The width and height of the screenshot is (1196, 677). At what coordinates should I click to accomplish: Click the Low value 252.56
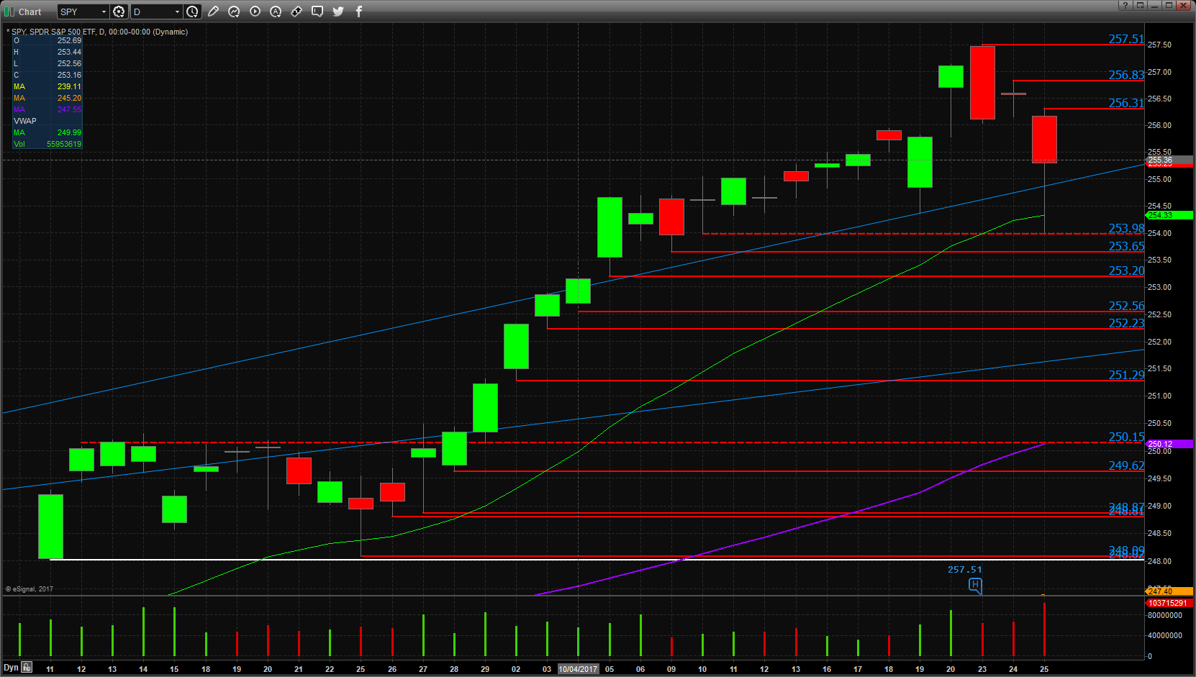click(x=69, y=63)
